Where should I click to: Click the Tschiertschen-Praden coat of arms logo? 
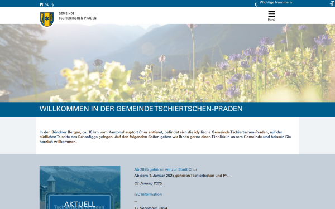47,20
